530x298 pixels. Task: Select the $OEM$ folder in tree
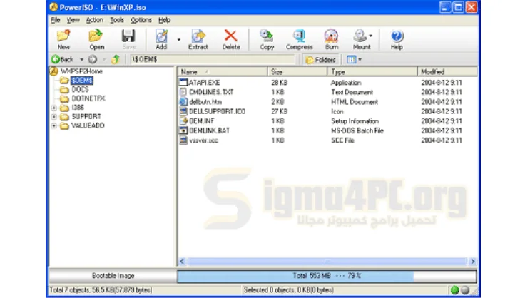[82, 81]
